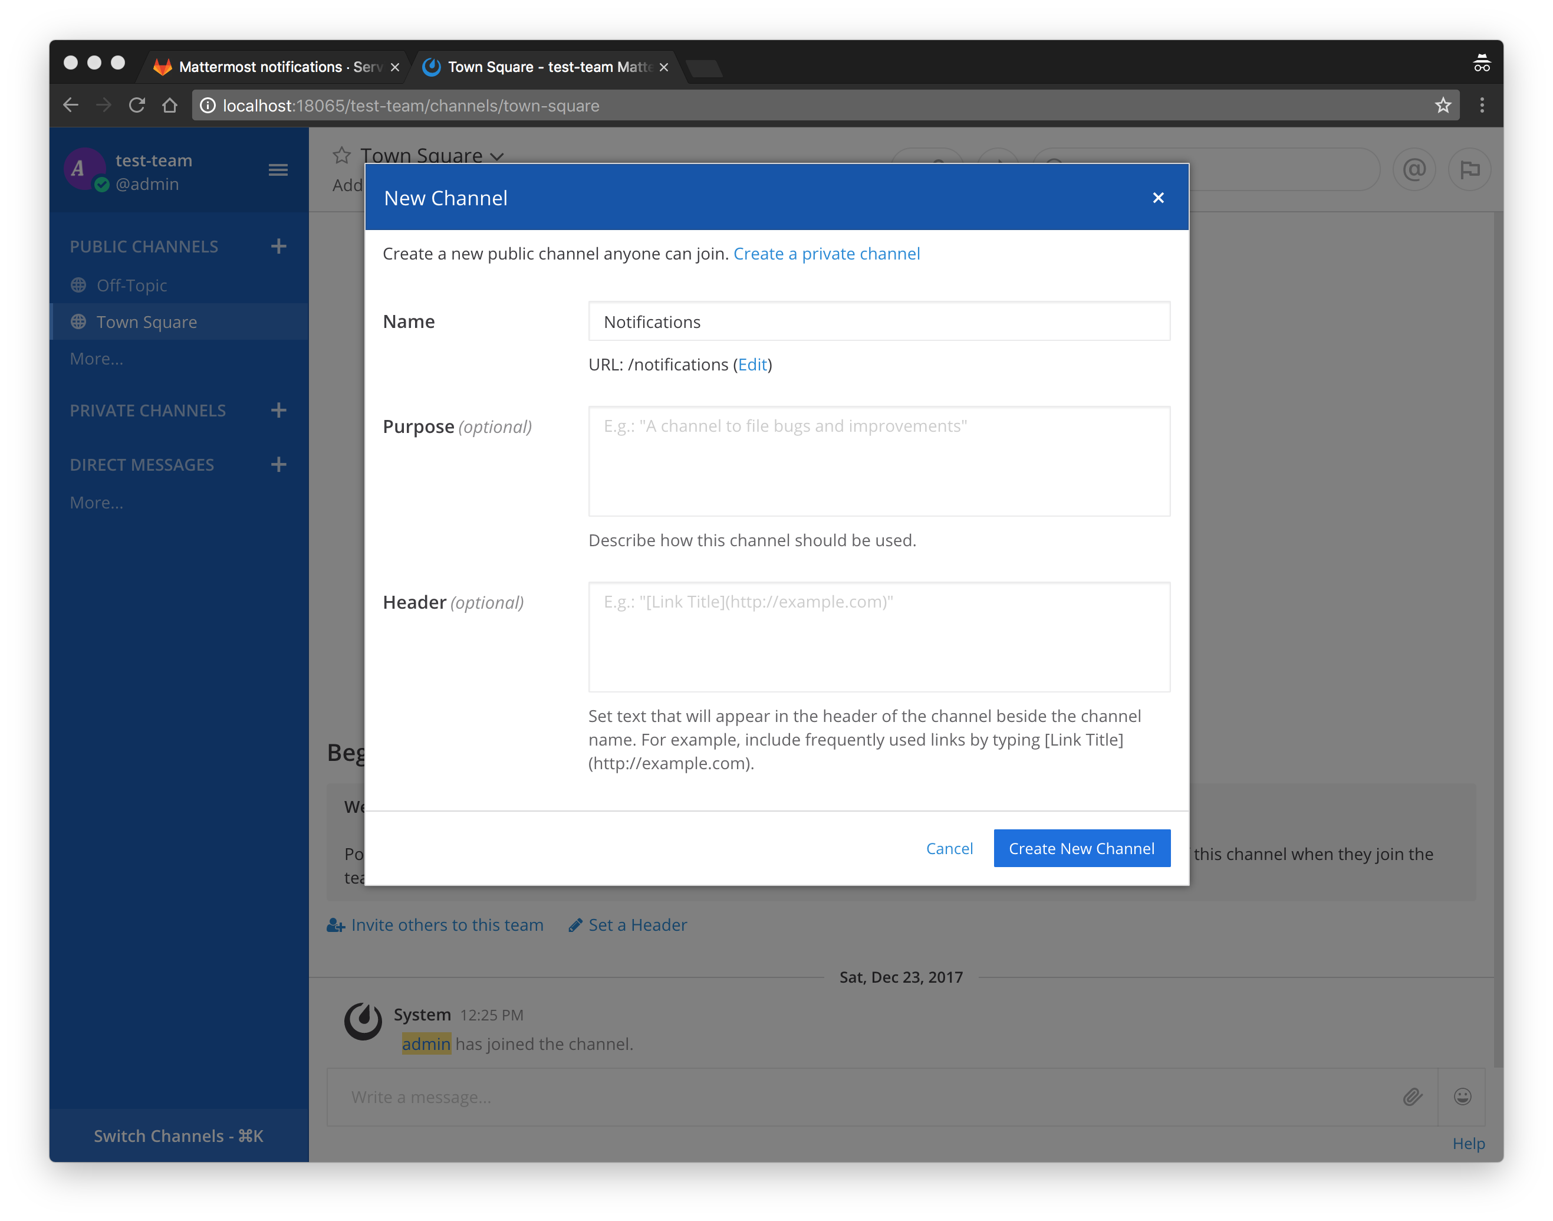Close the New Channel dialog
Screen dimensions: 1553x1221
tap(1158, 198)
